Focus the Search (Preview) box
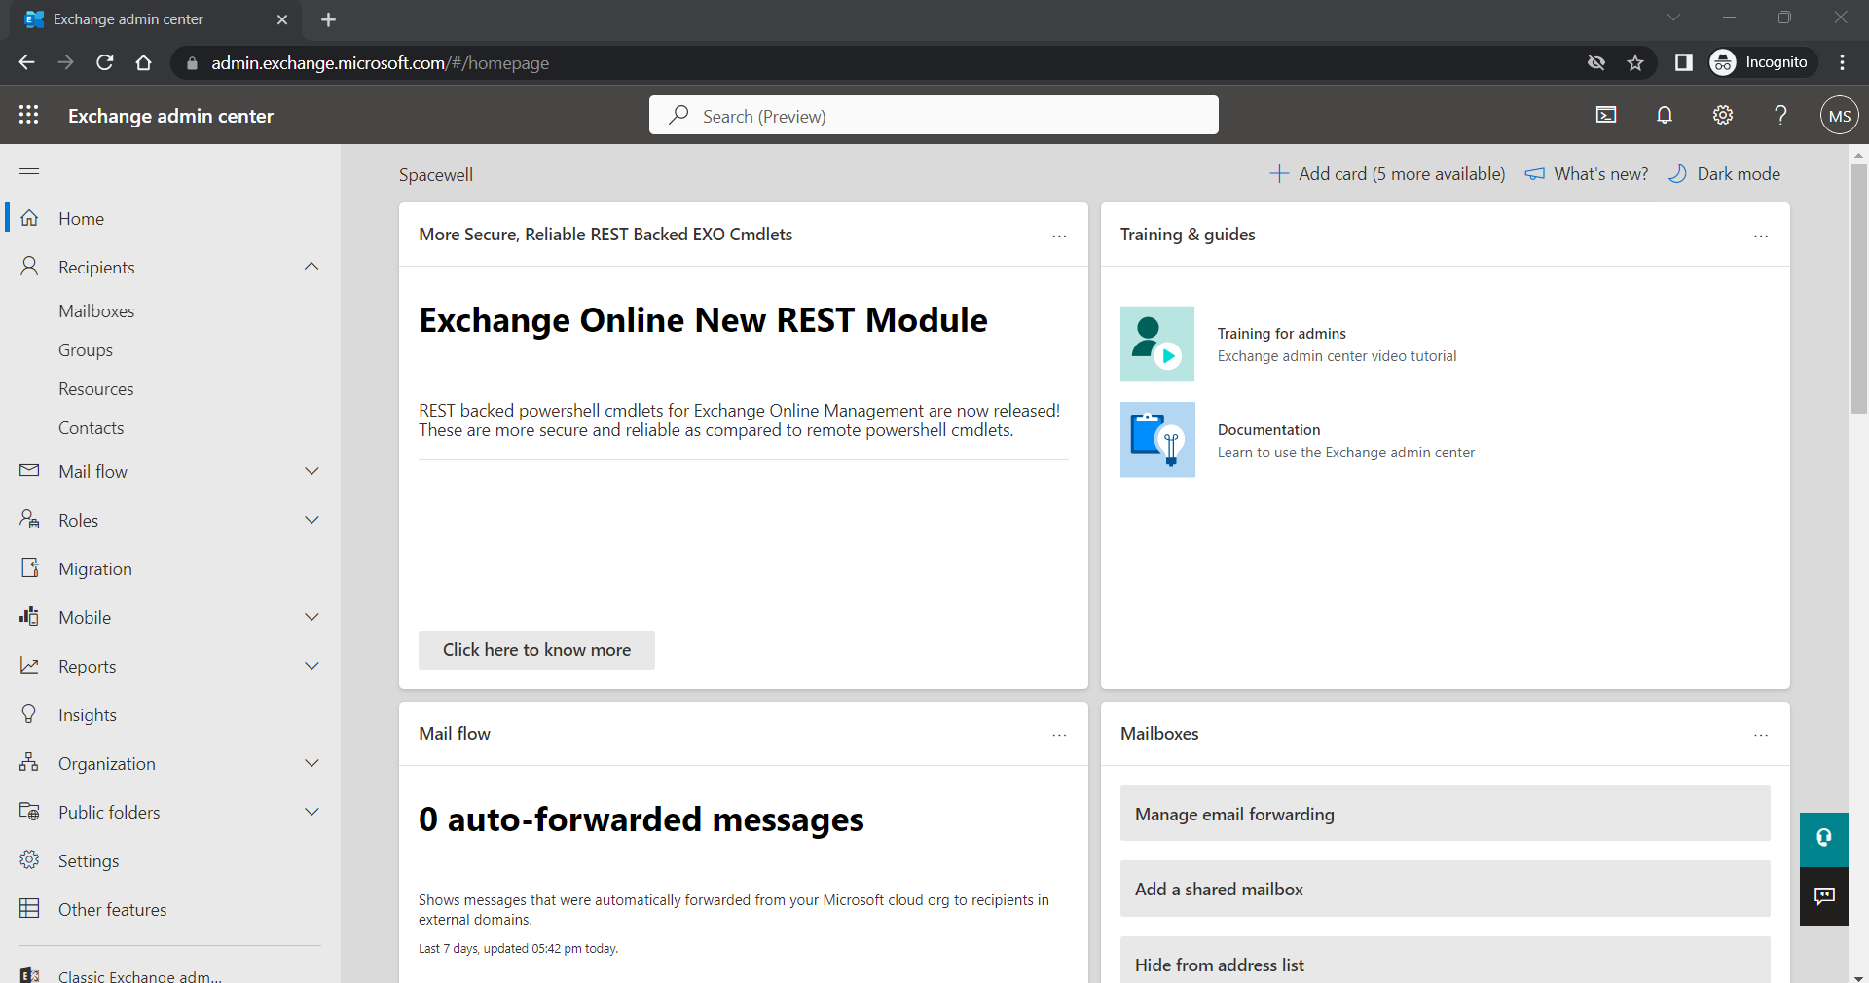 [x=934, y=115]
